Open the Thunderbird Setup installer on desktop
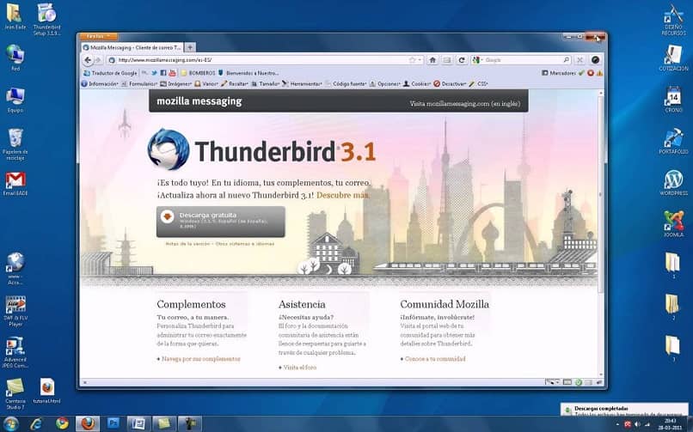Image resolution: width=693 pixels, height=432 pixels. [46, 20]
